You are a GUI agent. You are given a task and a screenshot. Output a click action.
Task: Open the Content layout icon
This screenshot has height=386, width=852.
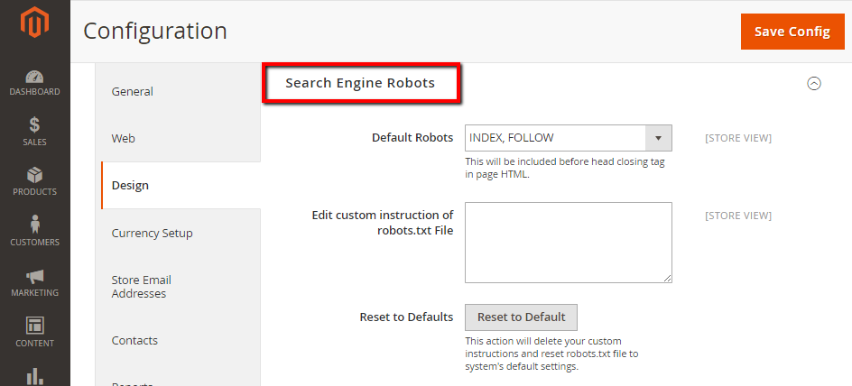(x=34, y=326)
